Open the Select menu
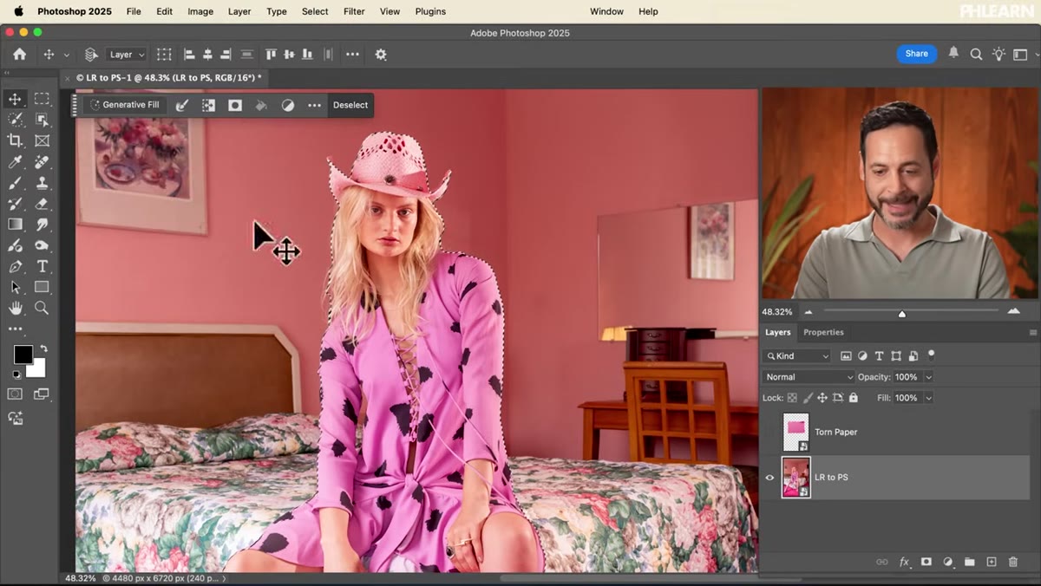1041x586 pixels. pos(315,11)
